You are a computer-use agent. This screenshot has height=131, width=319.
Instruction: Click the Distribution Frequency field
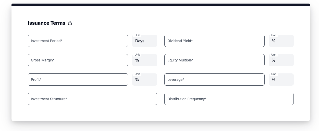(x=229, y=99)
